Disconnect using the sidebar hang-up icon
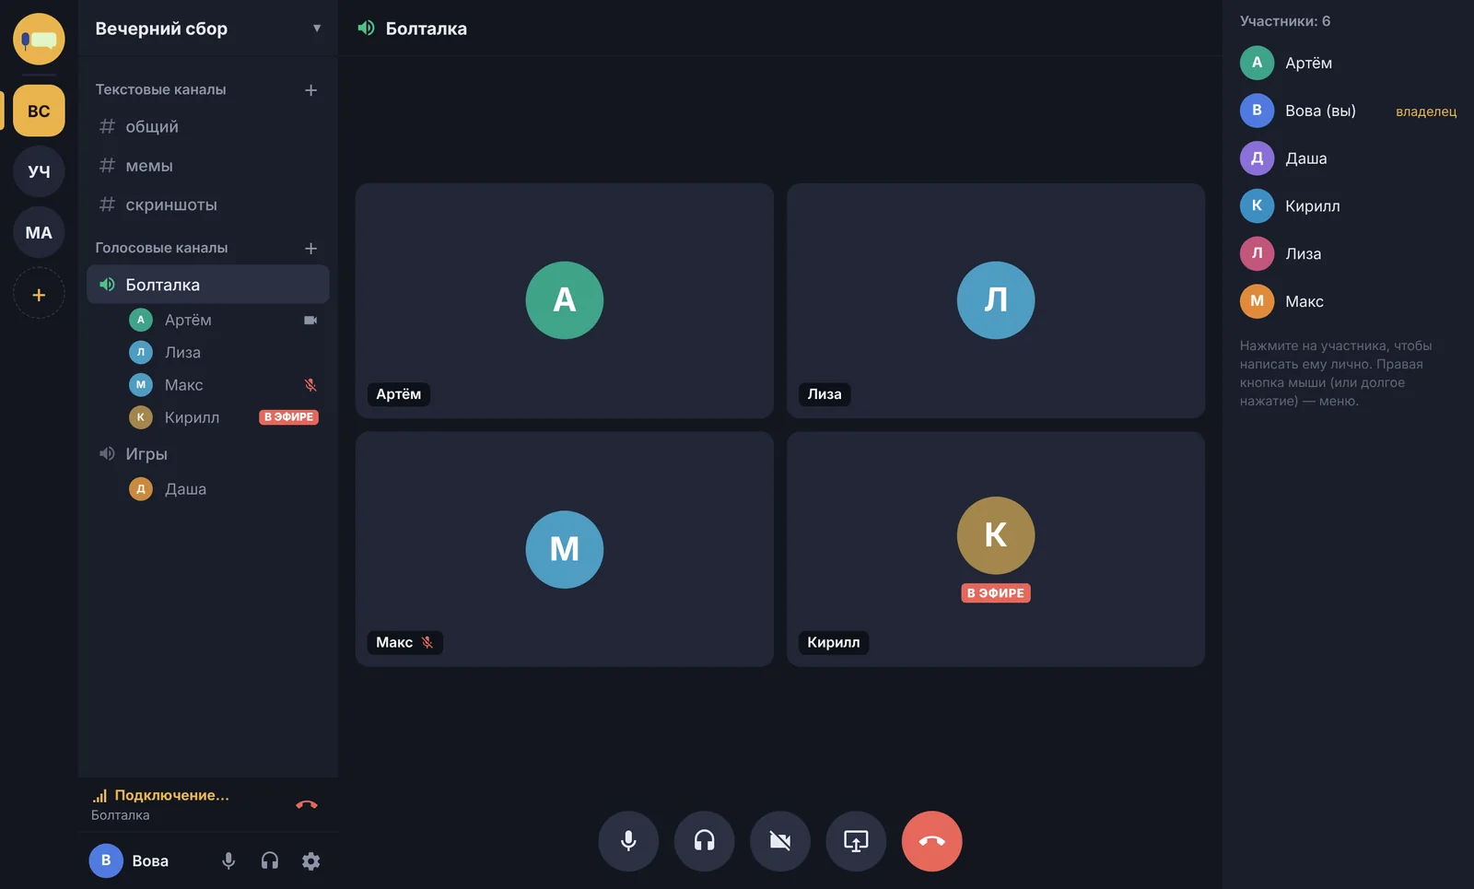The width and height of the screenshot is (1474, 889). point(307,804)
